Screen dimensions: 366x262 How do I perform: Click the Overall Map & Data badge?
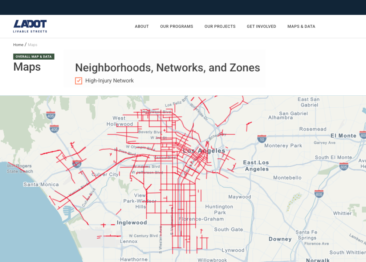pyautogui.click(x=33, y=56)
